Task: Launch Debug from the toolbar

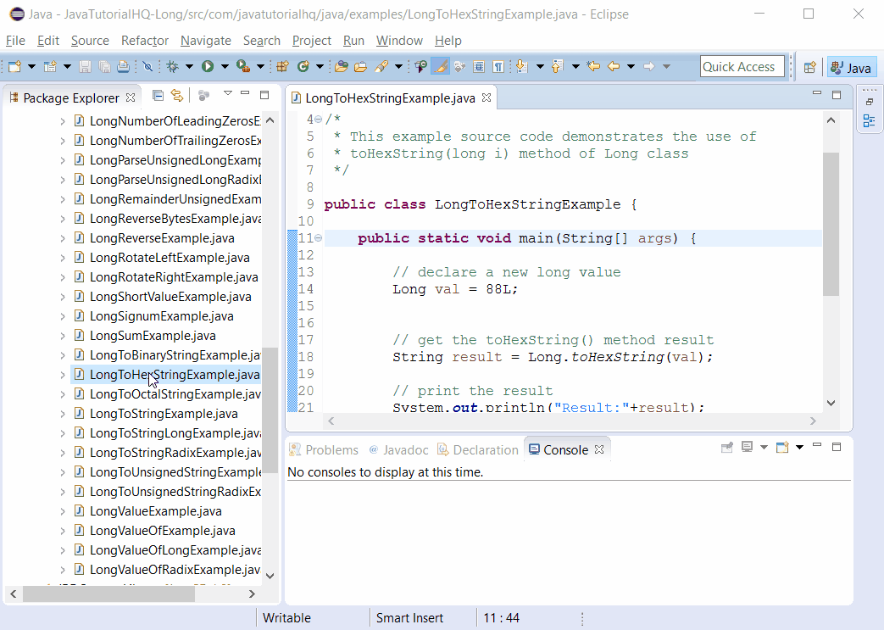Action: (172, 66)
